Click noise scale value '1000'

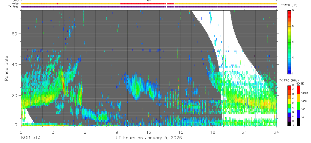[x=304, y=101]
